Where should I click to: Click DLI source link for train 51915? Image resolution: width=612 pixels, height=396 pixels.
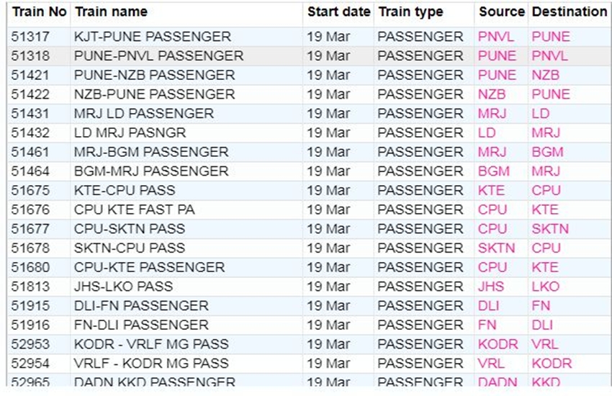click(488, 305)
